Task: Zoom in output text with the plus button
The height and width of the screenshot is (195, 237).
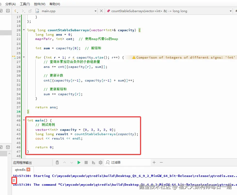Action: tap(154, 163)
